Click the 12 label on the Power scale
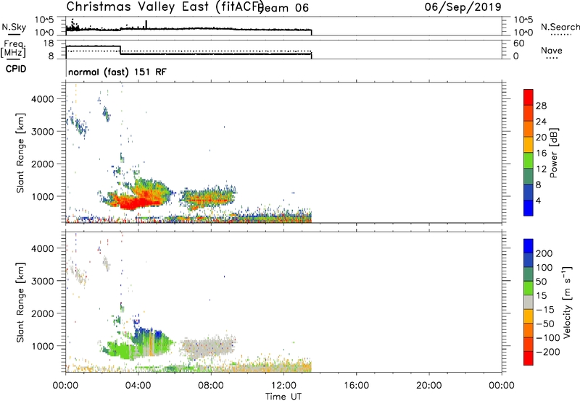 click(541, 169)
